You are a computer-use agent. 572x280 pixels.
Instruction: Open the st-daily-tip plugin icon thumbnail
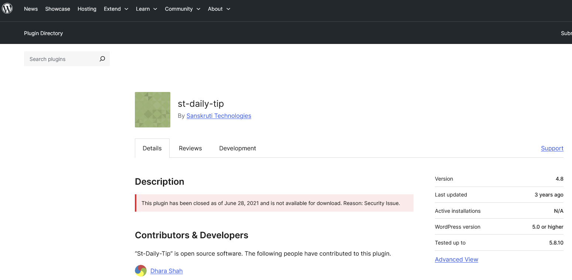pyautogui.click(x=153, y=110)
